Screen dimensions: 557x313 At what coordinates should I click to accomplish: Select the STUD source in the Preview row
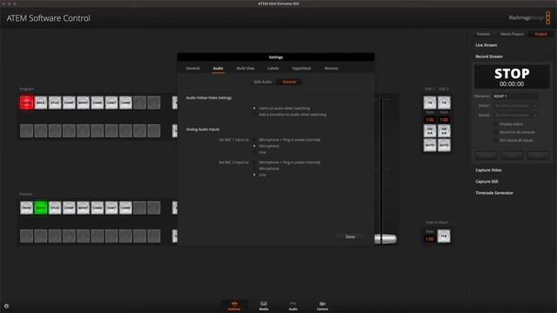[55, 208]
